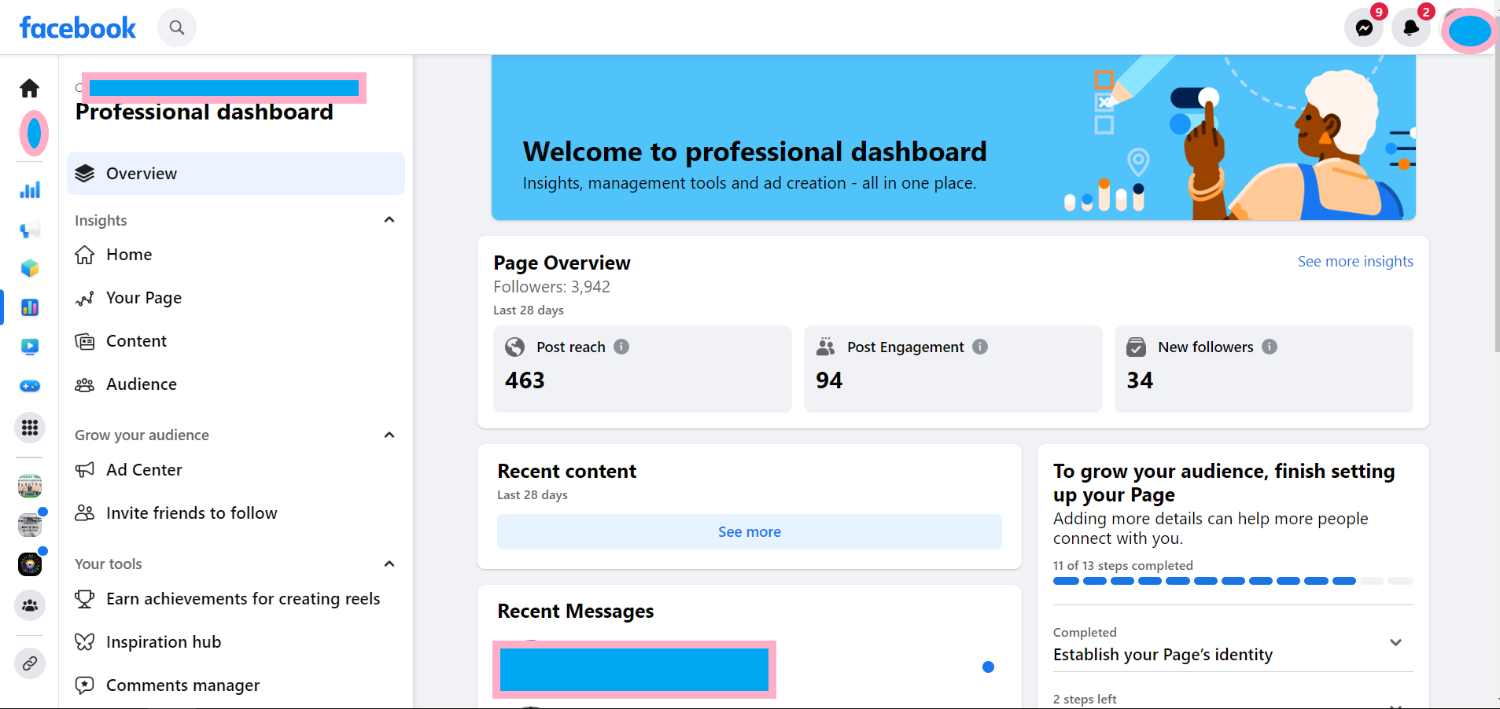1500x709 pixels.
Task: Expand Establish your Page's identity steps
Action: pos(1395,643)
